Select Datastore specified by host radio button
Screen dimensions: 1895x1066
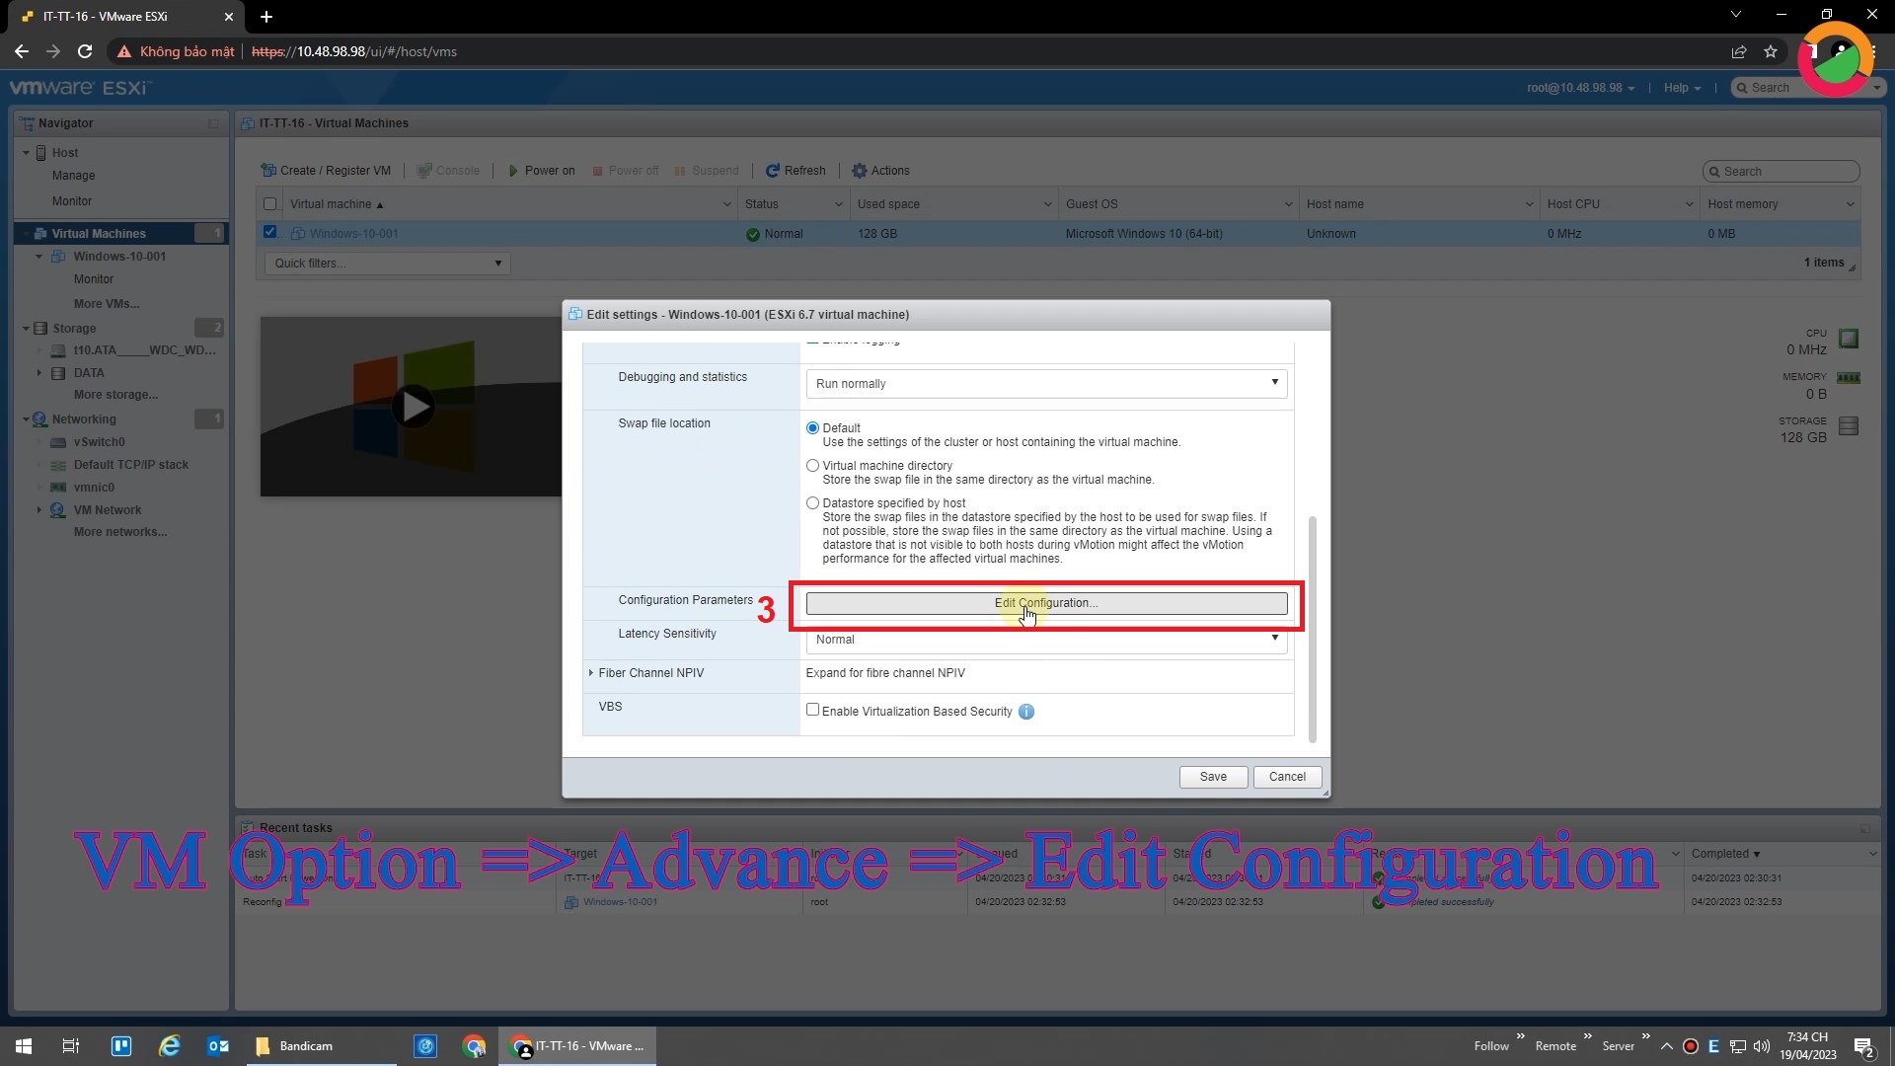[x=812, y=502]
